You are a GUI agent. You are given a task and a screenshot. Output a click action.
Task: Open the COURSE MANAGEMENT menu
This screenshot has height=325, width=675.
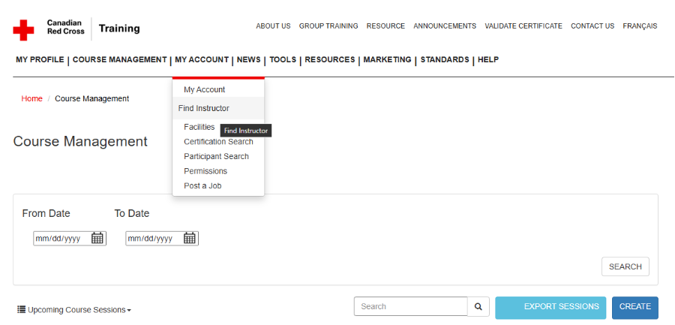119,60
